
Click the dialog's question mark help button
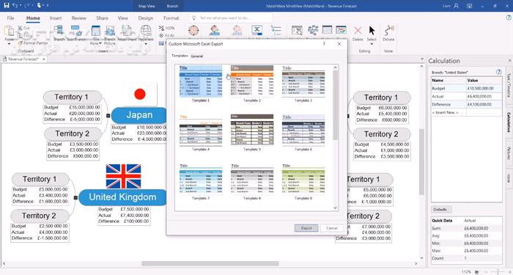coord(324,43)
